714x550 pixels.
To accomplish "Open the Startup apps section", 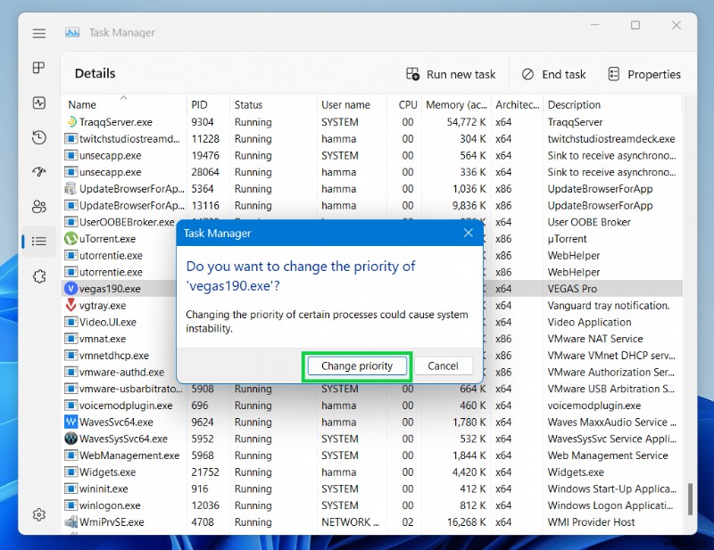I will point(38,173).
